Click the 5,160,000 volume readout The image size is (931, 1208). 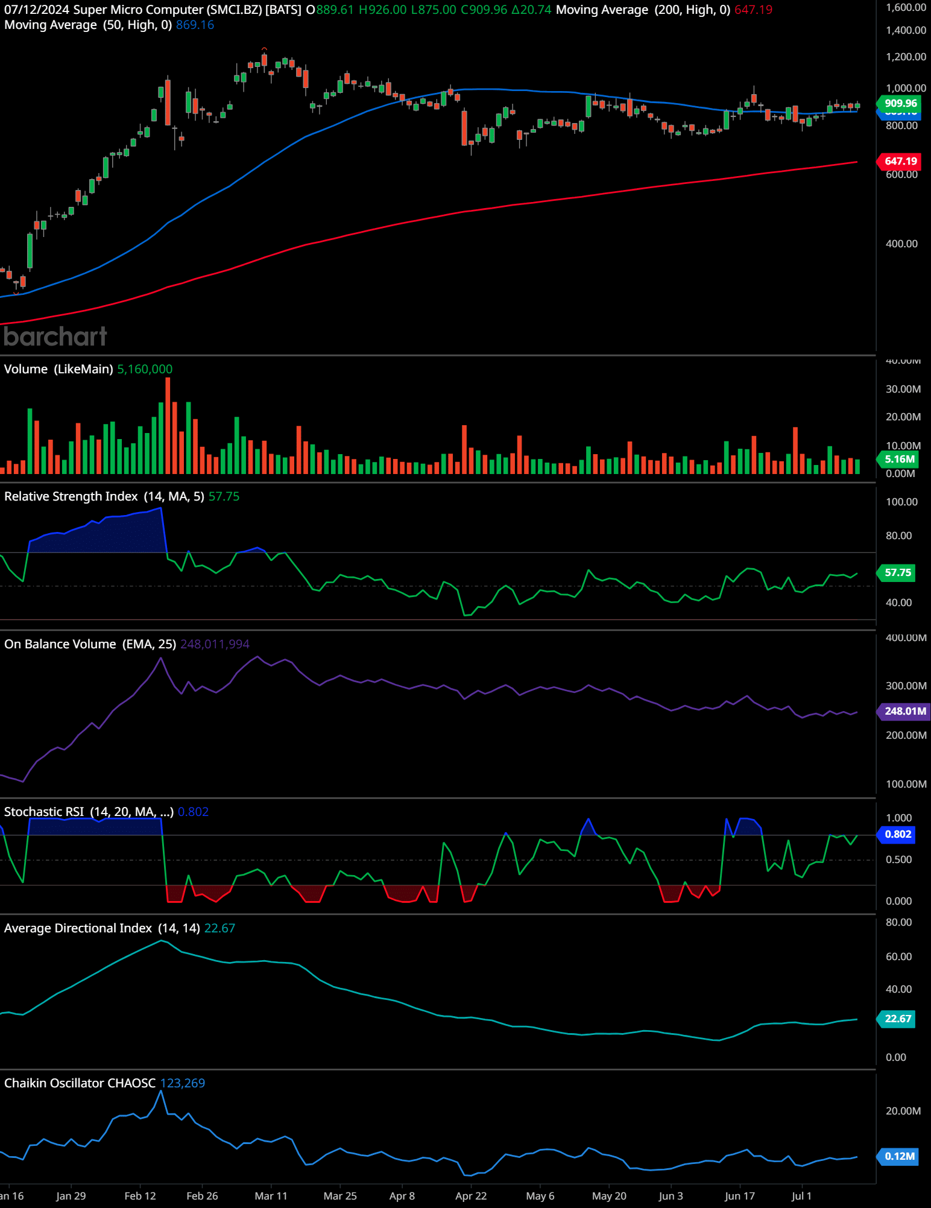[x=145, y=369]
